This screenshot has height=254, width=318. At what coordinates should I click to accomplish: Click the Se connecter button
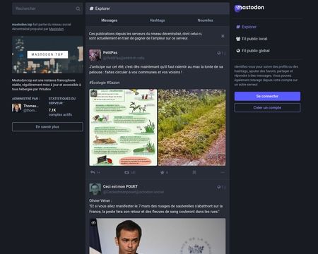tap(267, 96)
